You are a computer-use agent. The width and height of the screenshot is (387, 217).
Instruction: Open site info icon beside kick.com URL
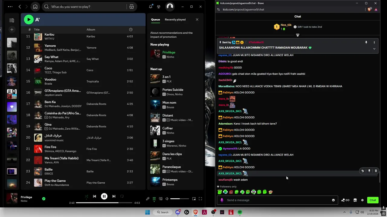(x=219, y=9)
